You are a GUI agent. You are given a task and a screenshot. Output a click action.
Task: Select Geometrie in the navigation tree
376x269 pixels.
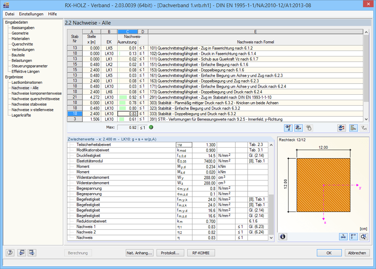click(x=20, y=33)
